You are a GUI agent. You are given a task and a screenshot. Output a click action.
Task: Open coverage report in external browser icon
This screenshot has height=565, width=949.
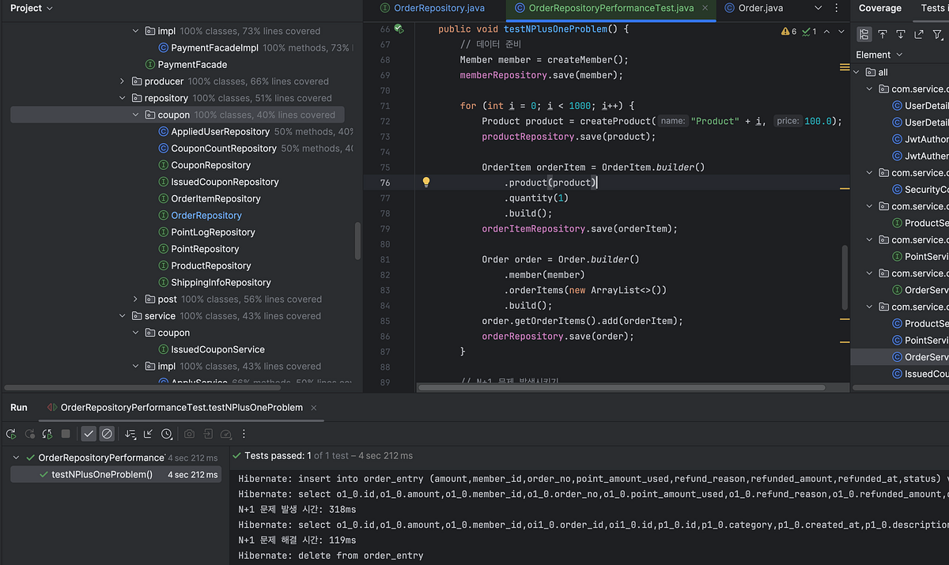(x=919, y=34)
